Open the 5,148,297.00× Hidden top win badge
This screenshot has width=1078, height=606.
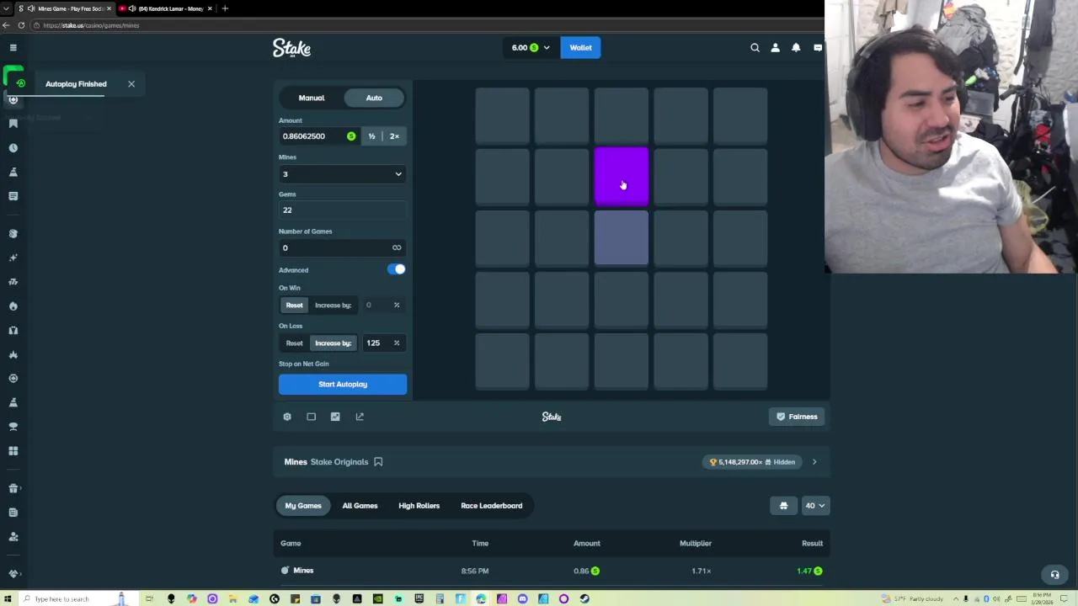pos(752,462)
